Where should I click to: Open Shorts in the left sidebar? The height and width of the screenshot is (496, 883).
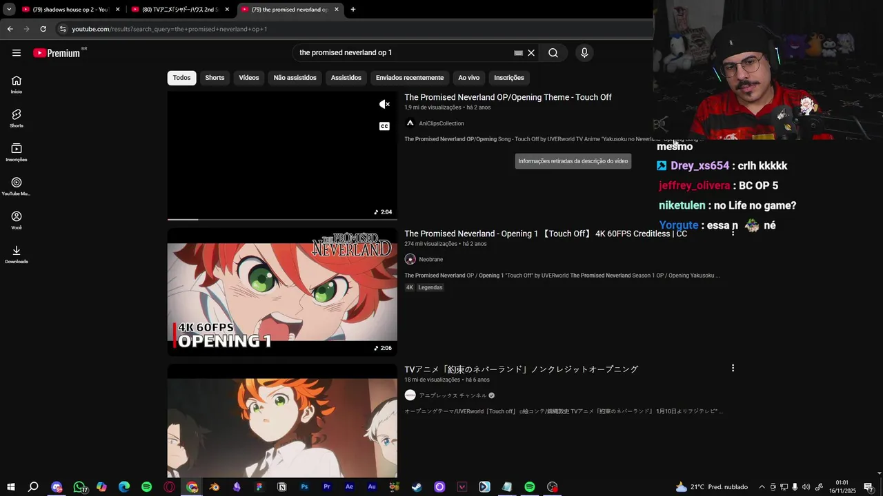click(17, 118)
